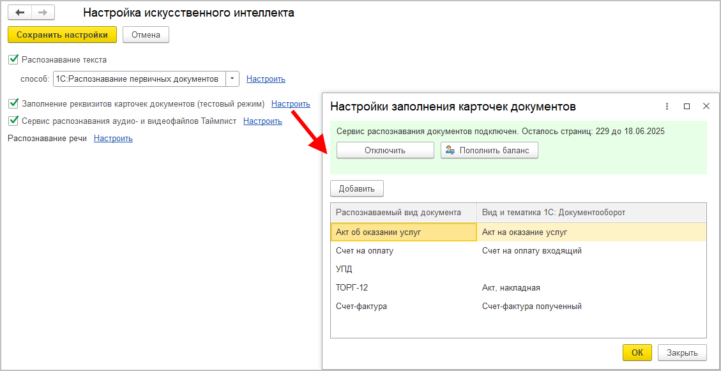Open Настроить link for Таймлист service
The width and height of the screenshot is (721, 371).
262,121
